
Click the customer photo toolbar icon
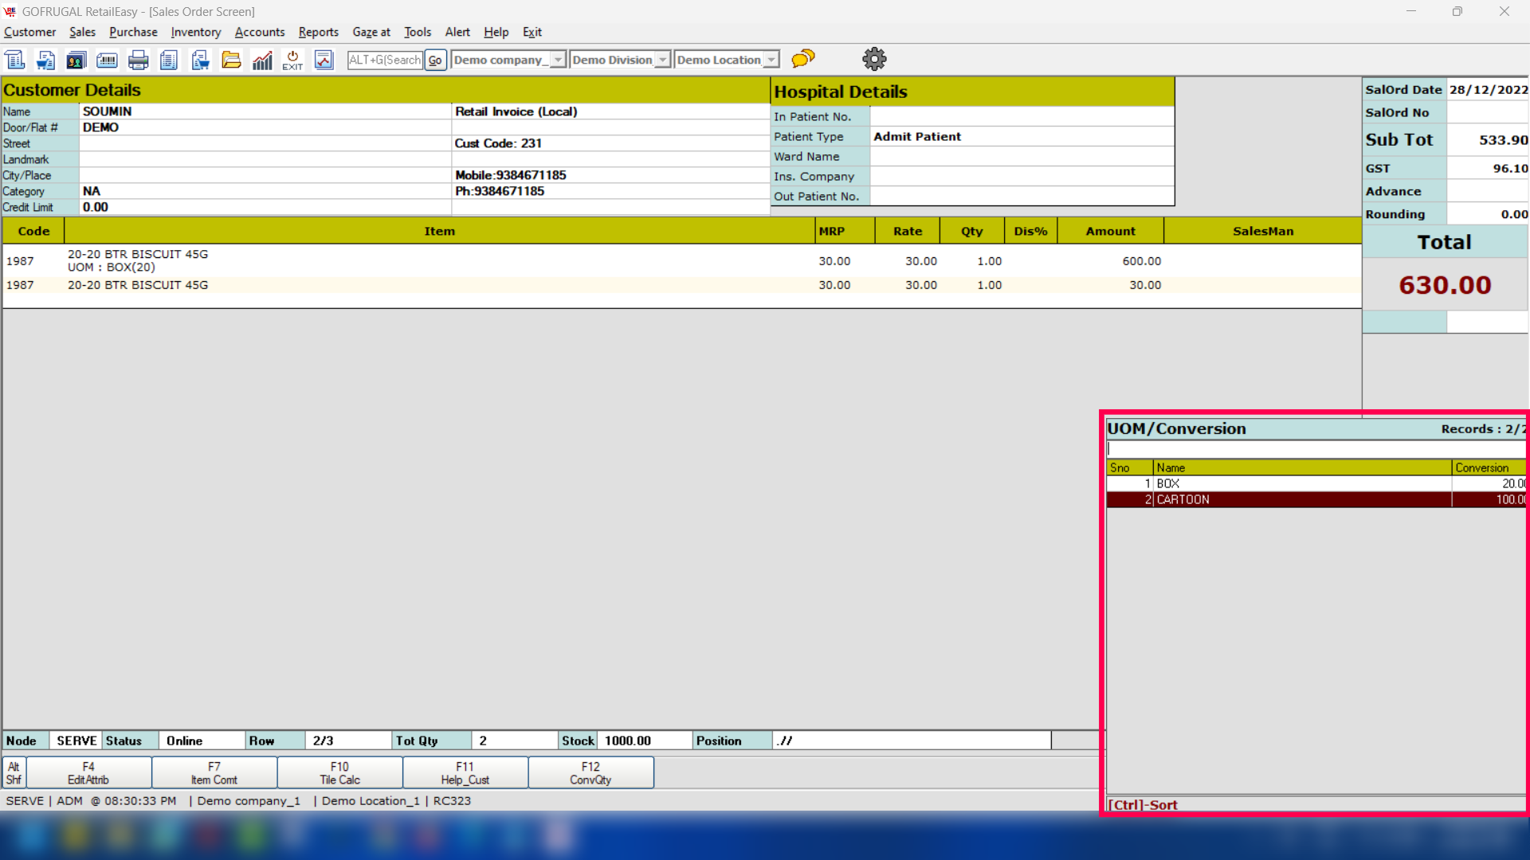[x=76, y=60]
